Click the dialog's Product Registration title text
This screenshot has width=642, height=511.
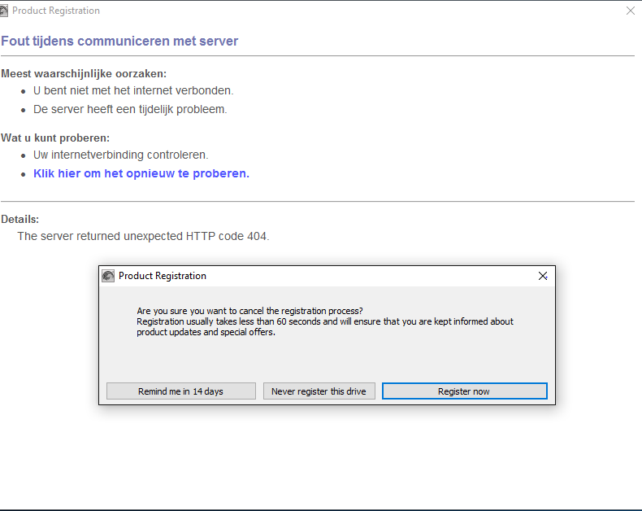pos(163,276)
